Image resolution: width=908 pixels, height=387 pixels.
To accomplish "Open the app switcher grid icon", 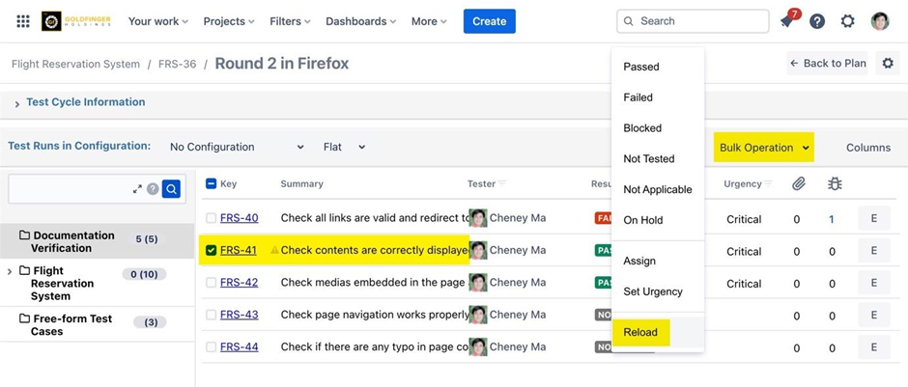I will click(x=23, y=21).
